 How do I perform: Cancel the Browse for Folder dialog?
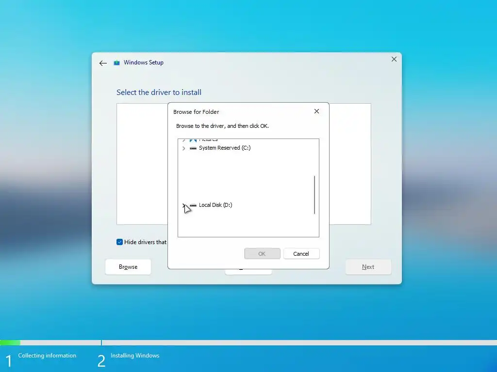[301, 254]
